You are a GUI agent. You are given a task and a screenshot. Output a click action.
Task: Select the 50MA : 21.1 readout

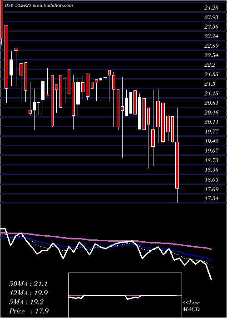click(x=28, y=284)
